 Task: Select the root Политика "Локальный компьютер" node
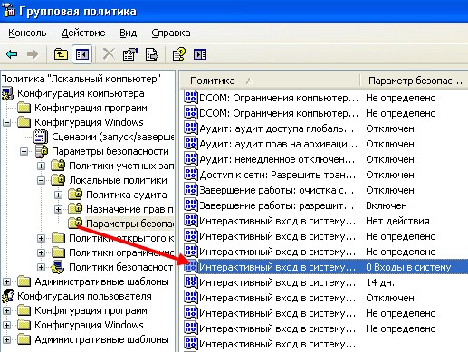pyautogui.click(x=81, y=79)
